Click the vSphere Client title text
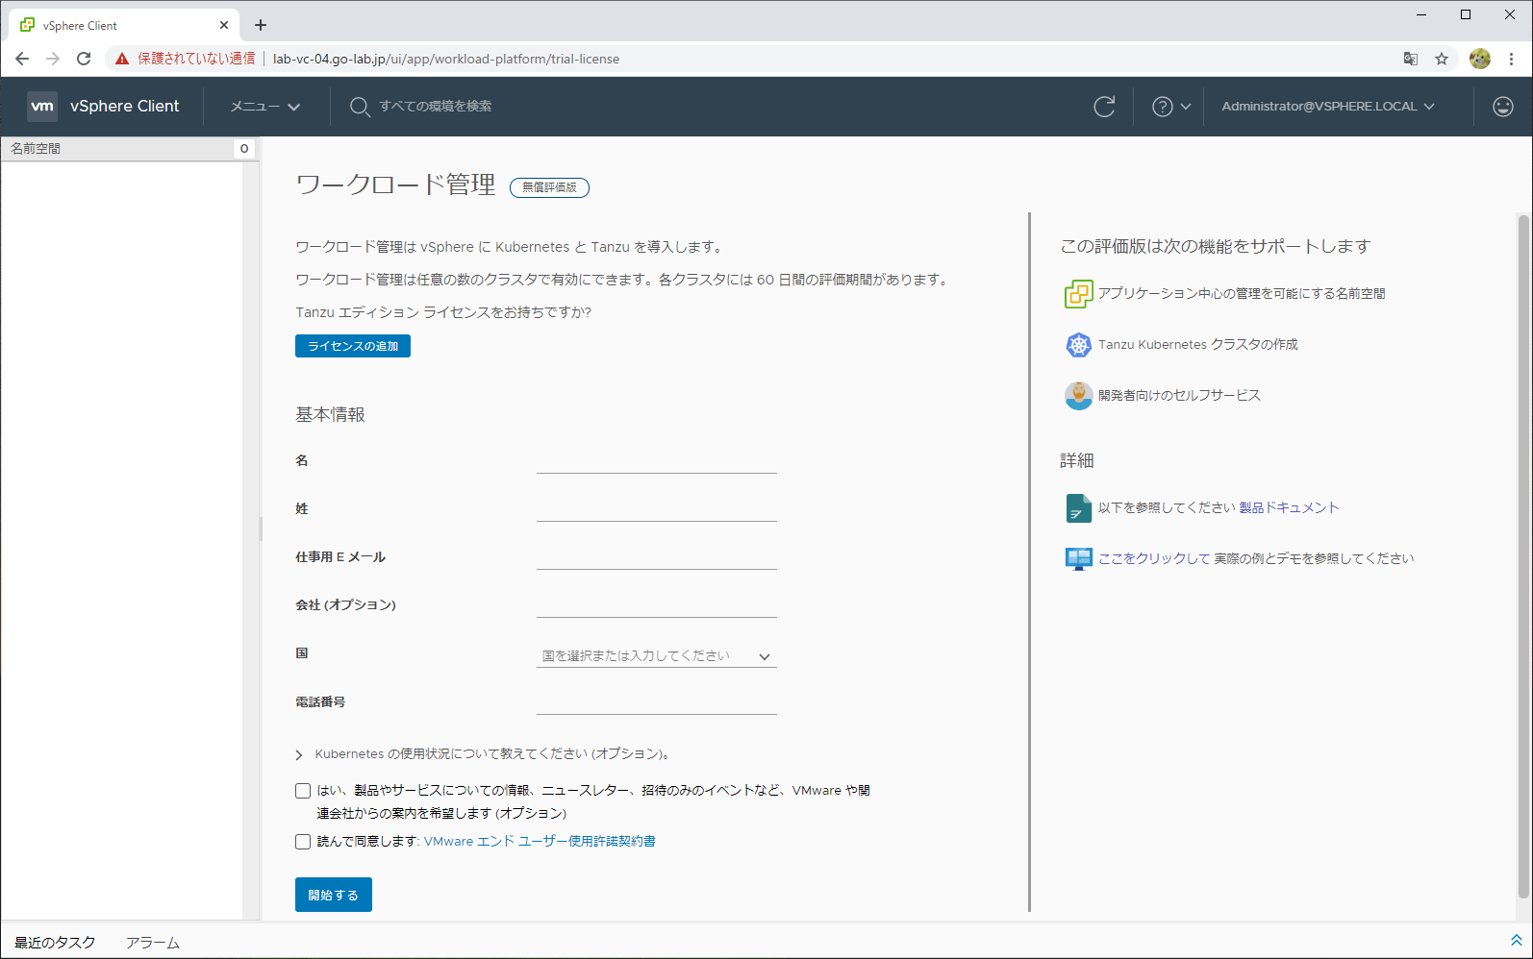The width and height of the screenshot is (1533, 959). 124,107
